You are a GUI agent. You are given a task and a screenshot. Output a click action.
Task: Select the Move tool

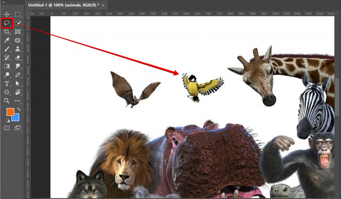7,14
